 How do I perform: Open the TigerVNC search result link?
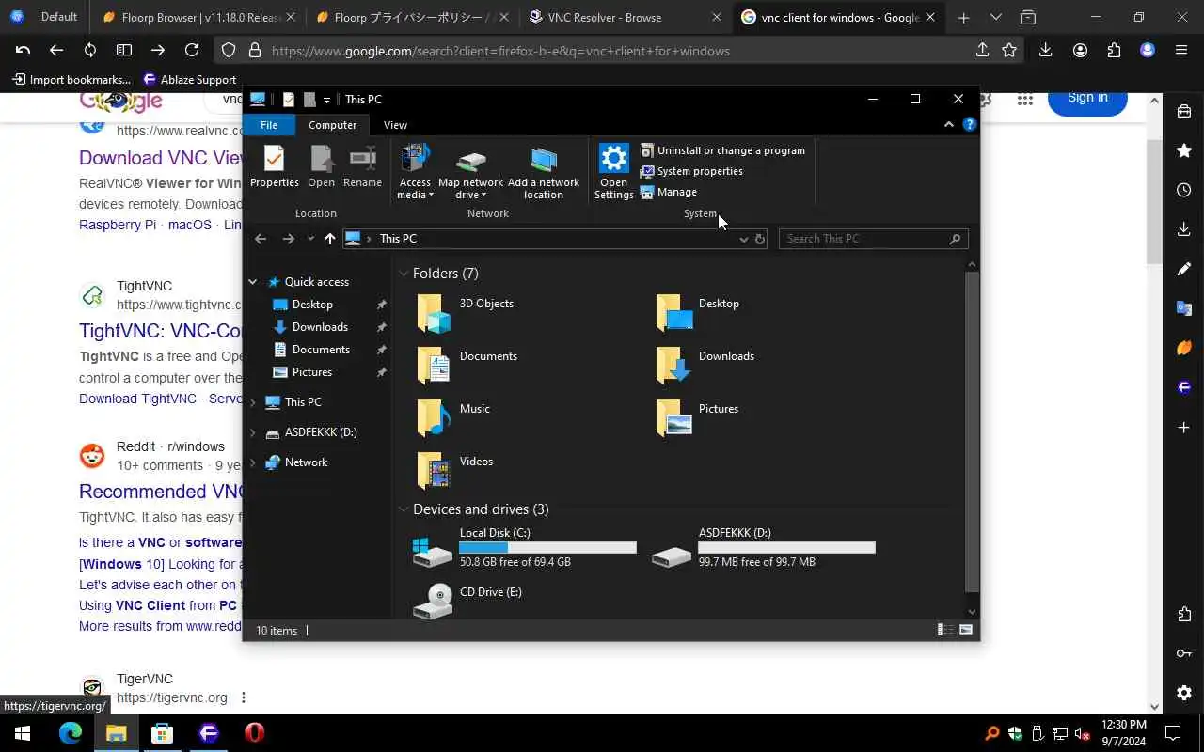[172, 697]
